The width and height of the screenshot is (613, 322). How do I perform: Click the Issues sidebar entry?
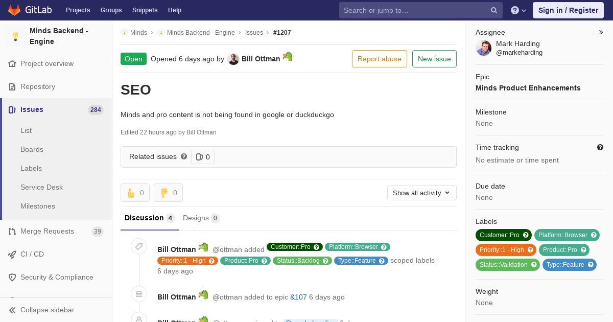56,110
